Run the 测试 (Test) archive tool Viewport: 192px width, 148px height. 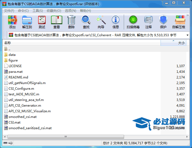tap(42, 22)
